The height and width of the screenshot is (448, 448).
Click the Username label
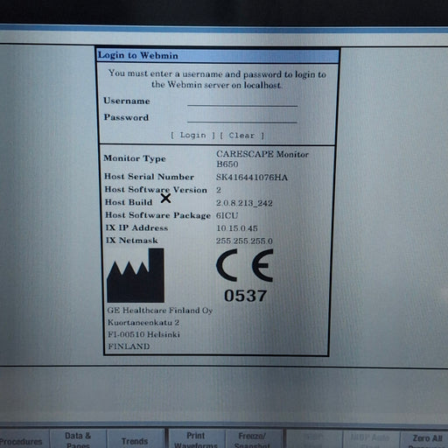click(127, 101)
